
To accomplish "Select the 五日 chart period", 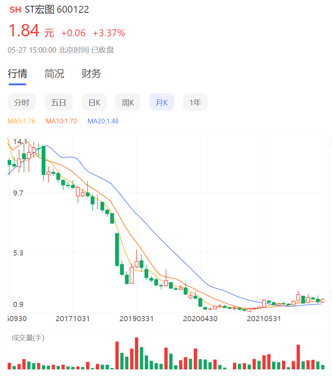I will (58, 102).
